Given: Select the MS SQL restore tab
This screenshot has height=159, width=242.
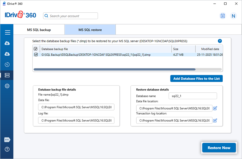Looking at the screenshot, I should coord(90,30).
